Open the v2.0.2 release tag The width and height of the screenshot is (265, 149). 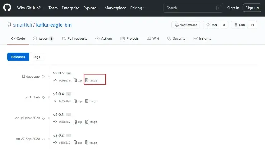pos(58,135)
